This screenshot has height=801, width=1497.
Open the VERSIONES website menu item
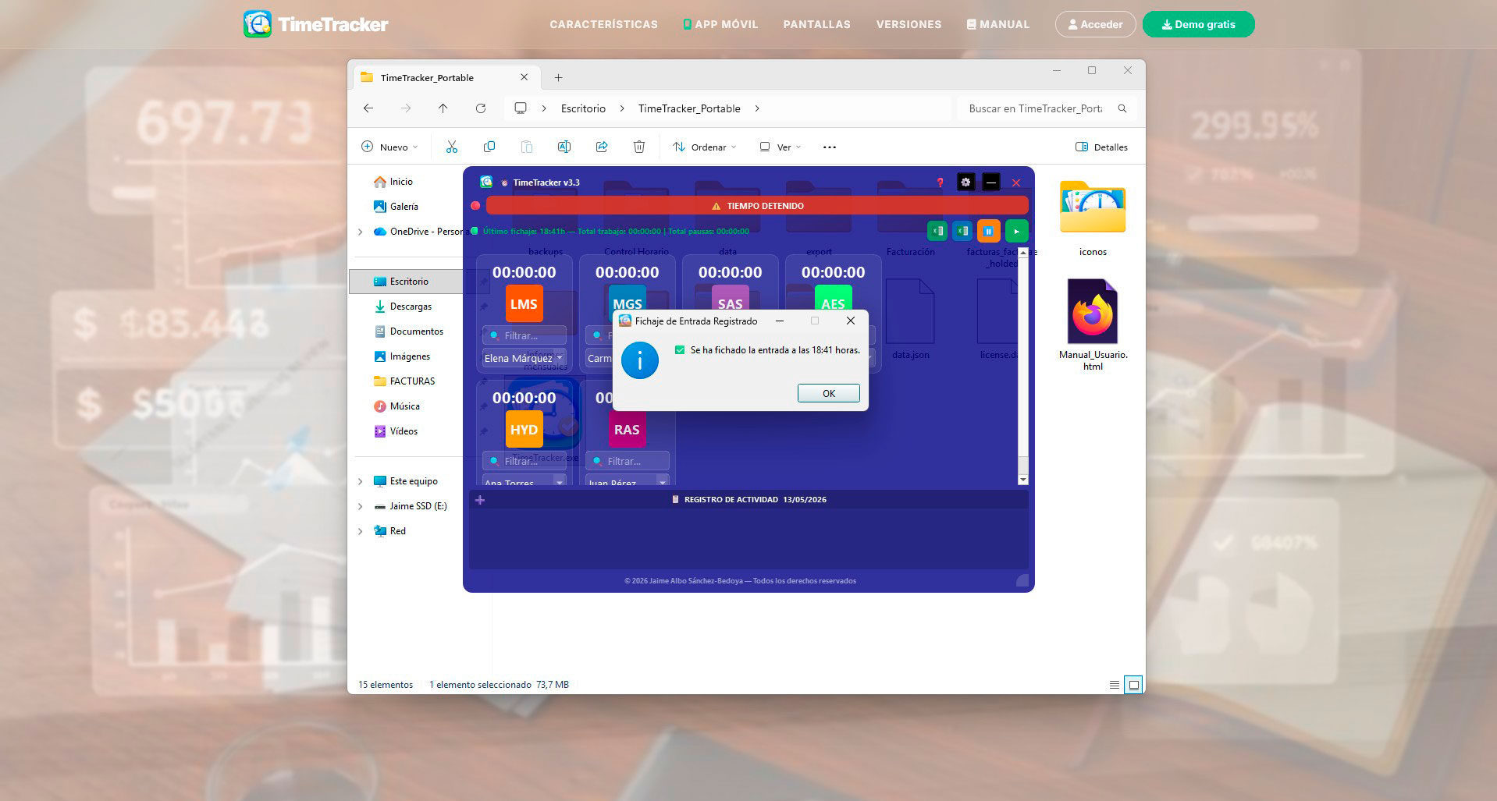point(909,24)
